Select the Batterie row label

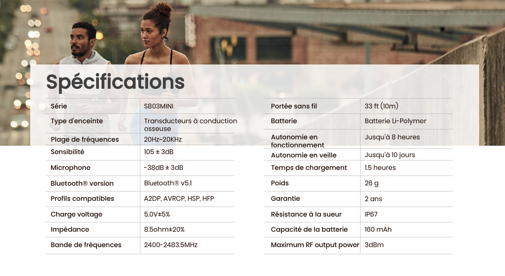(284, 121)
